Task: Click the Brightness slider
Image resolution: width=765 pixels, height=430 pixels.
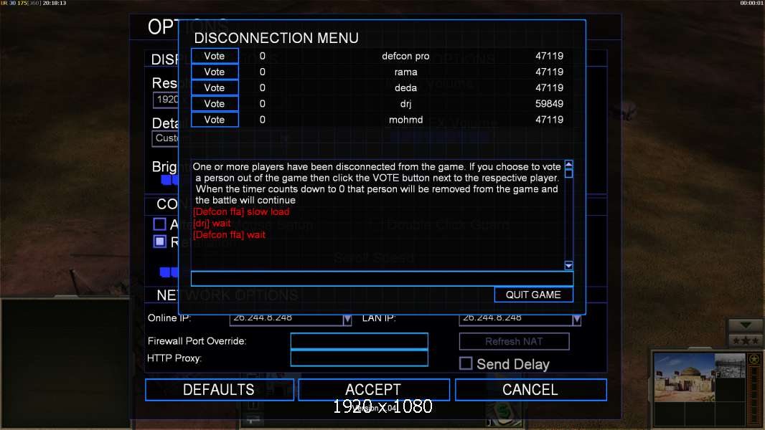Action: pyautogui.click(x=170, y=180)
